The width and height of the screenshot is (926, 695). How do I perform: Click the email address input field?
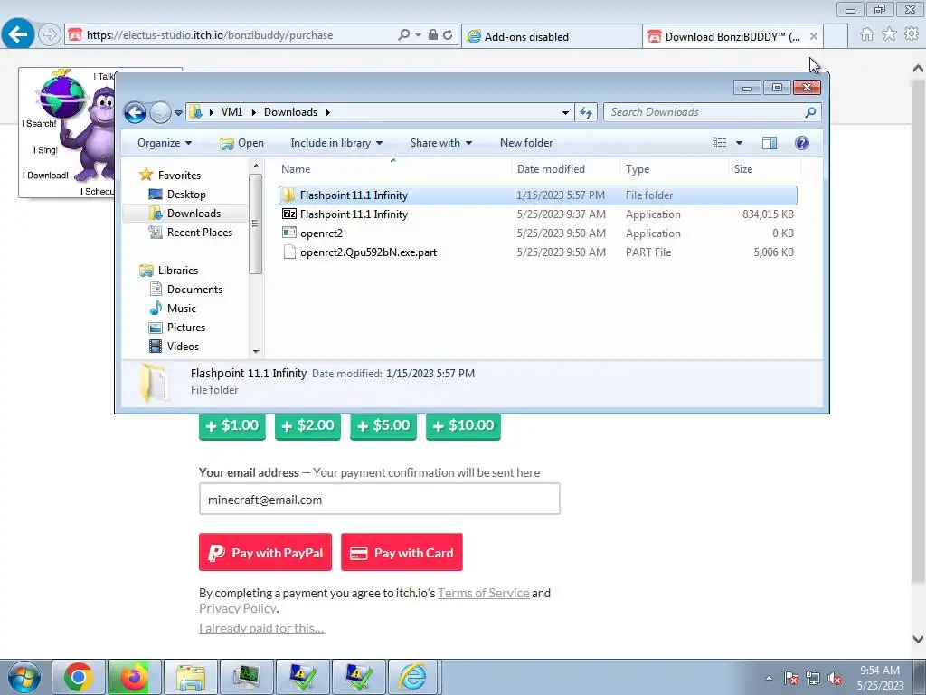coord(379,500)
